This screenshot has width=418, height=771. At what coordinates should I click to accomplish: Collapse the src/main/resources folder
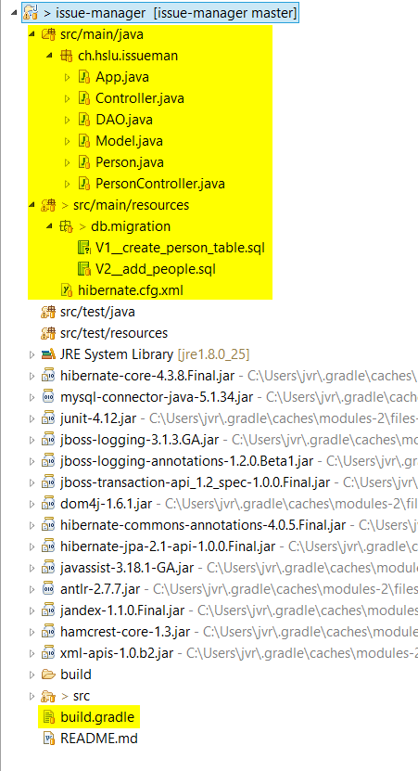coord(32,205)
